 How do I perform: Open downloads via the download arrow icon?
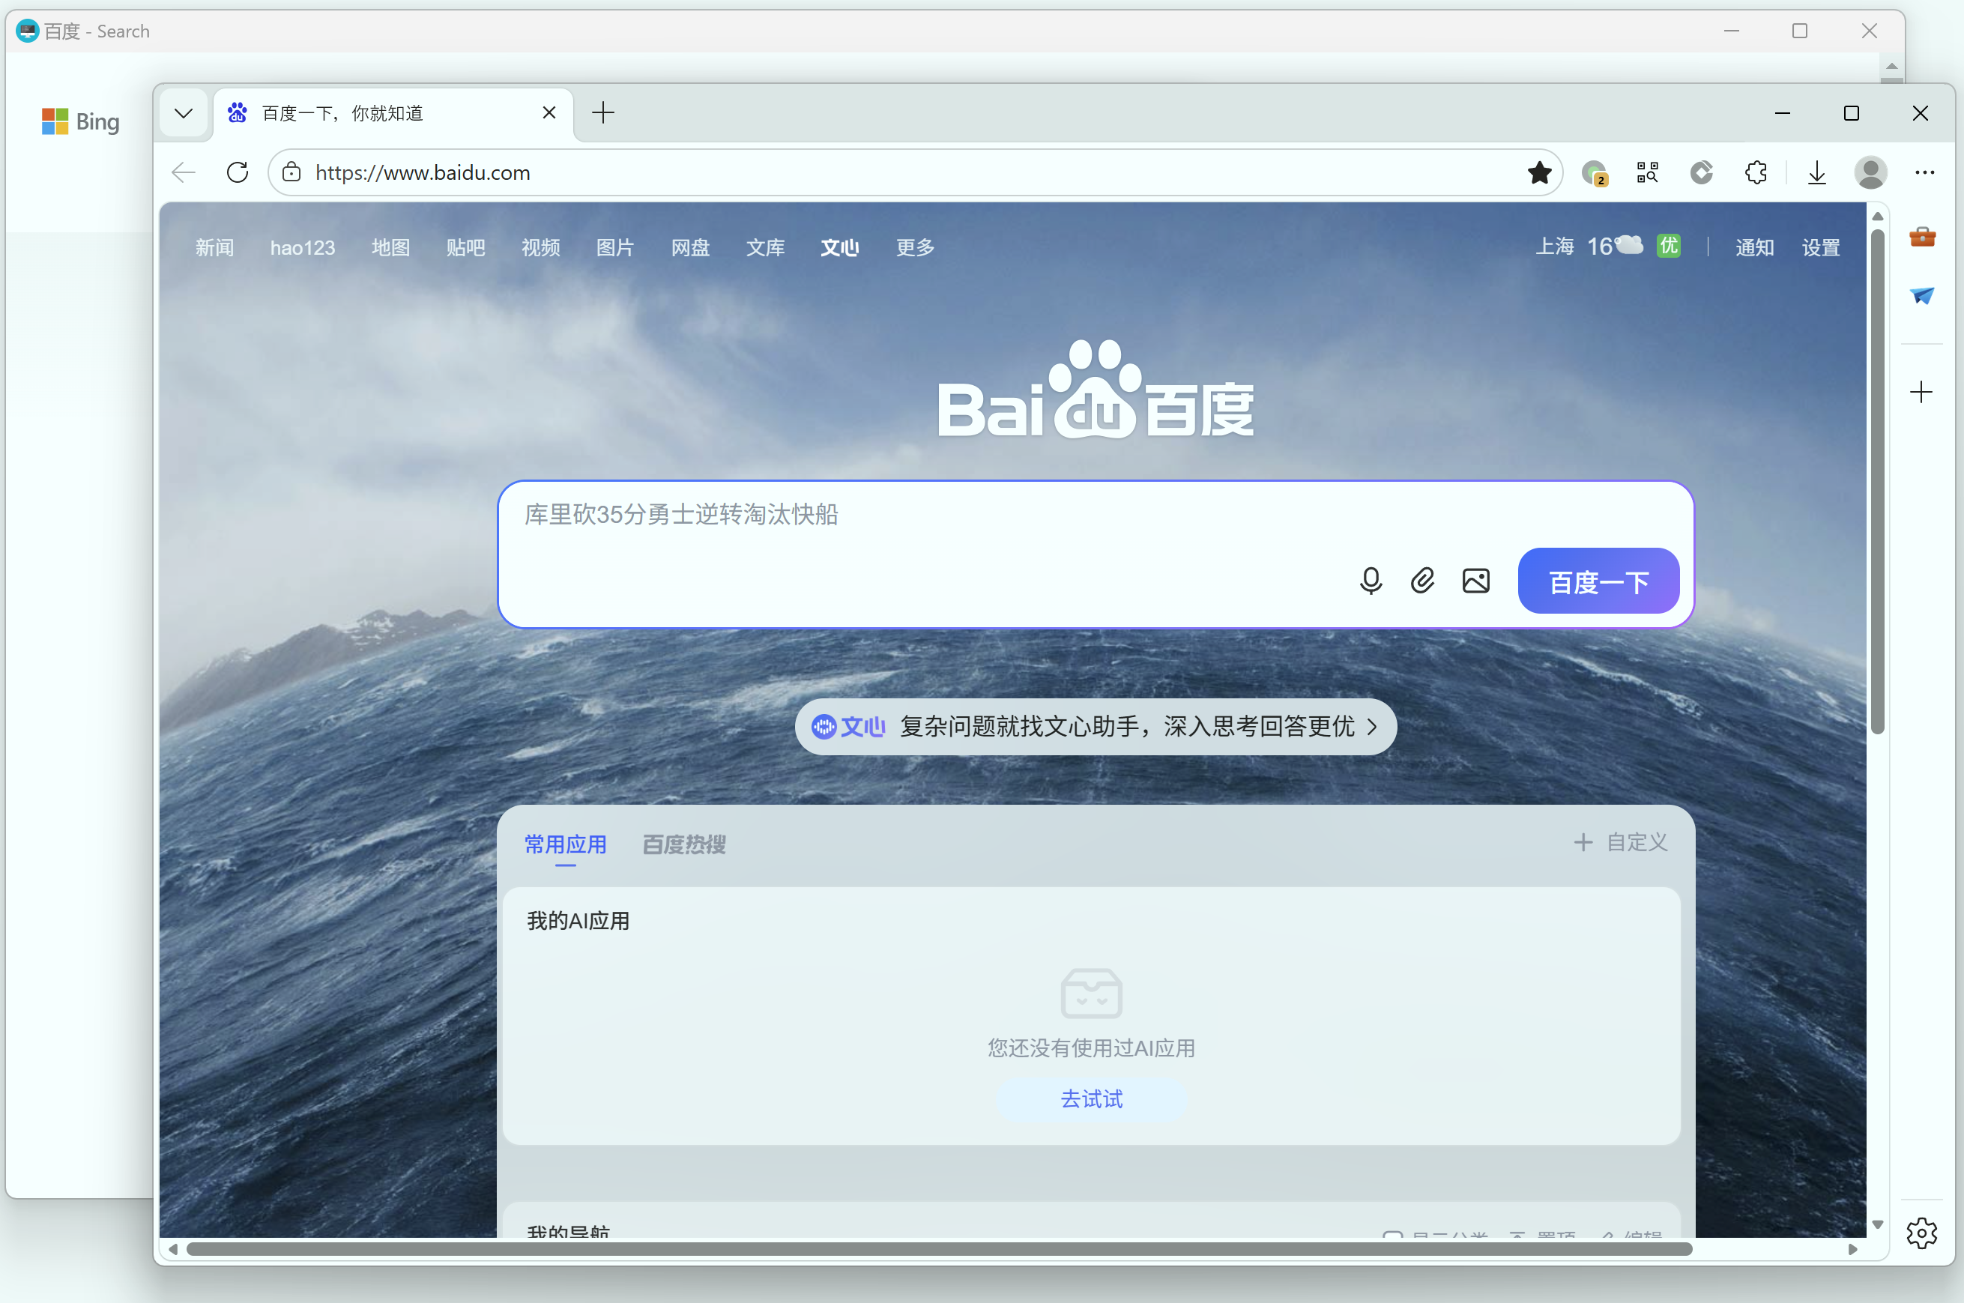(1816, 172)
